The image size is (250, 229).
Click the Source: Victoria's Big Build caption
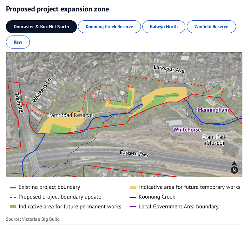point(33,219)
